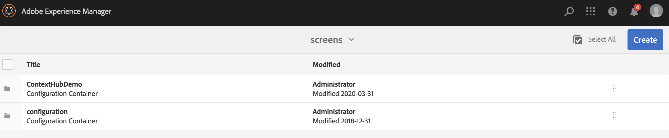Check the header select-all checkbox

[7, 64]
